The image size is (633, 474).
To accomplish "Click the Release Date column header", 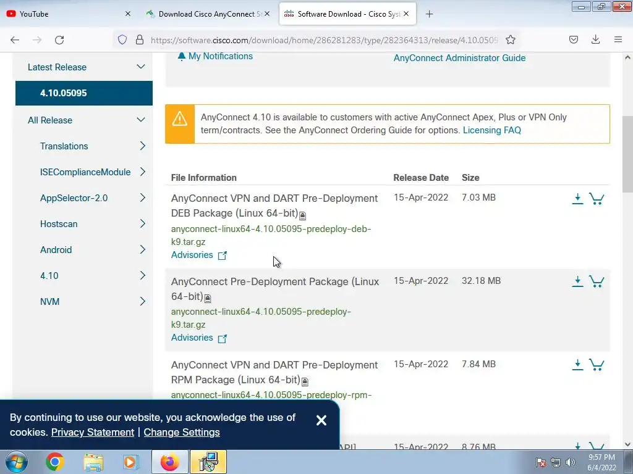I will coord(421,178).
